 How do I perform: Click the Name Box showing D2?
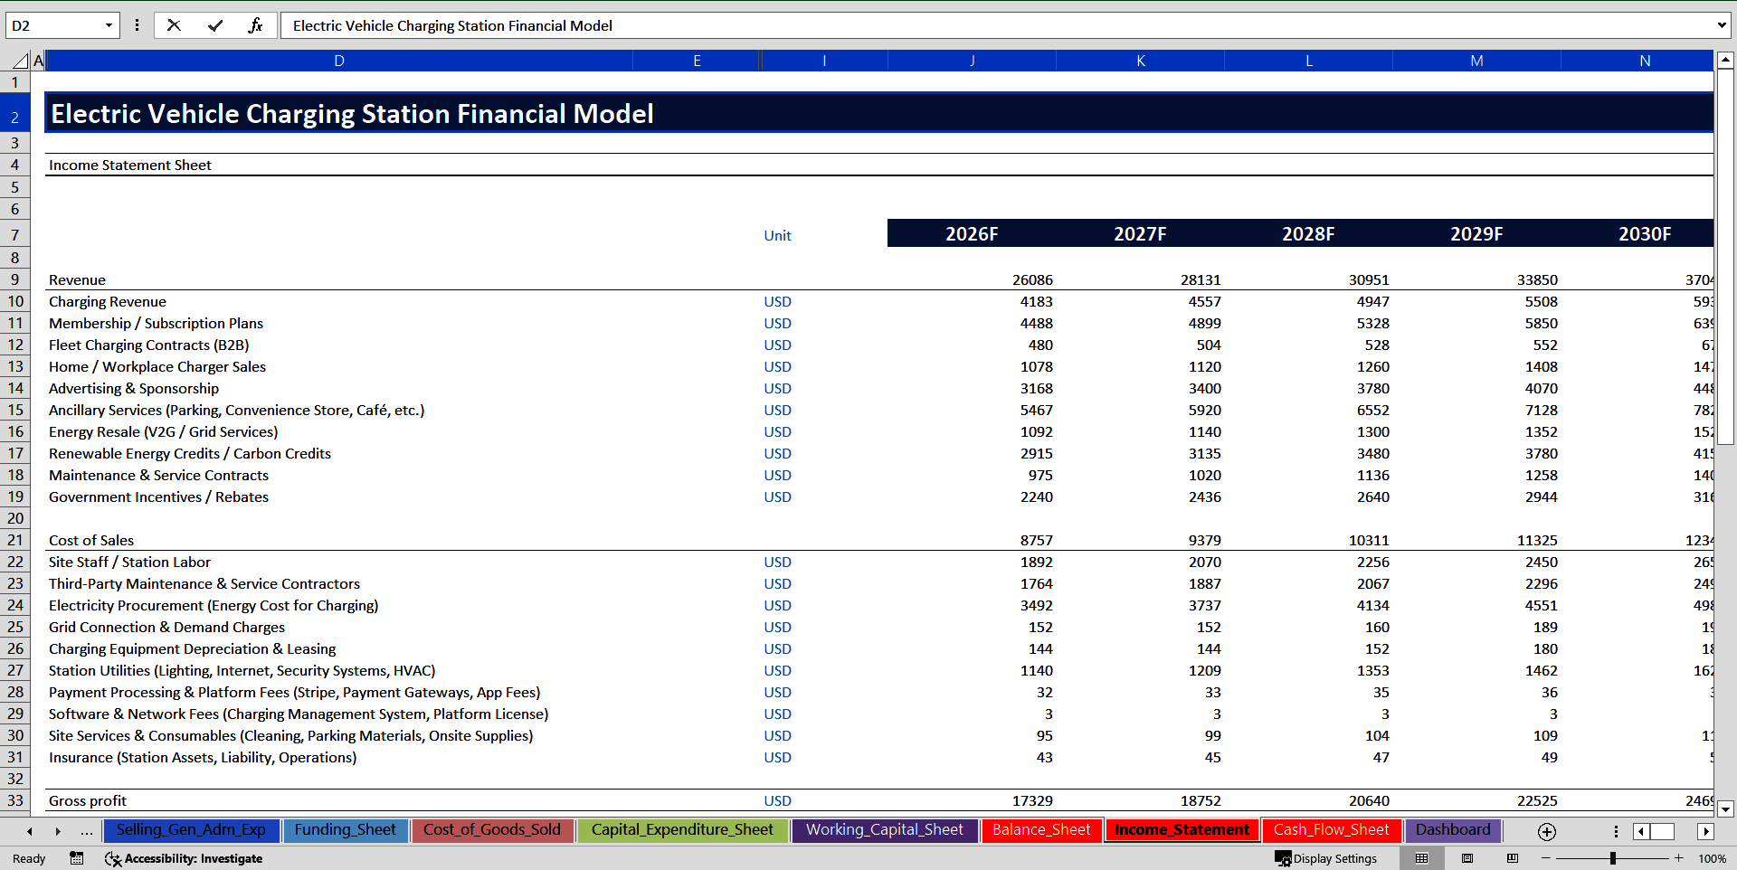54,25
